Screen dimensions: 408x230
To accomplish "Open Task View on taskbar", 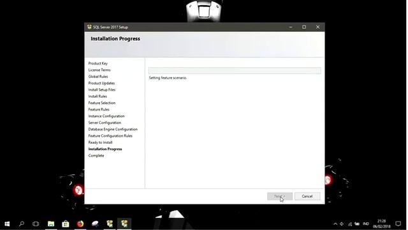I will point(36,224).
